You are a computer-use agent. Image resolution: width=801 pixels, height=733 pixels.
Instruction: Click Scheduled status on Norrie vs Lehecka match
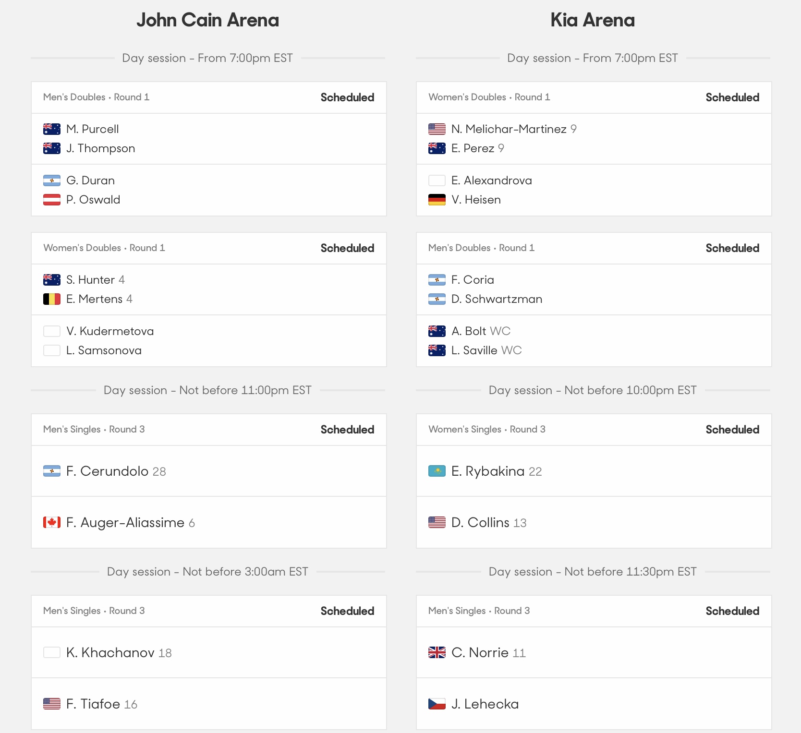pyautogui.click(x=732, y=611)
